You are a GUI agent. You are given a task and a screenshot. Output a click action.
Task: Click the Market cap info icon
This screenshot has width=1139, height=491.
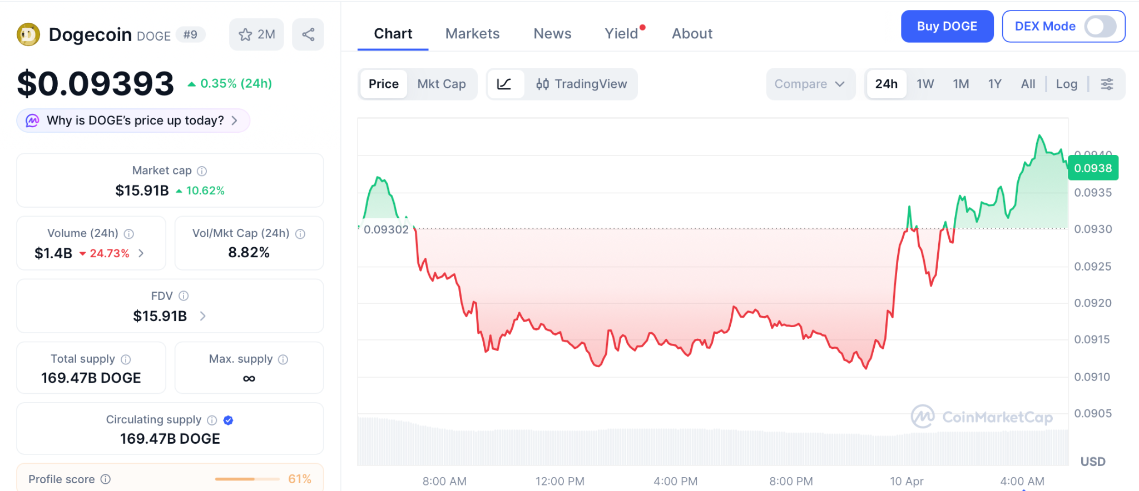tap(202, 171)
